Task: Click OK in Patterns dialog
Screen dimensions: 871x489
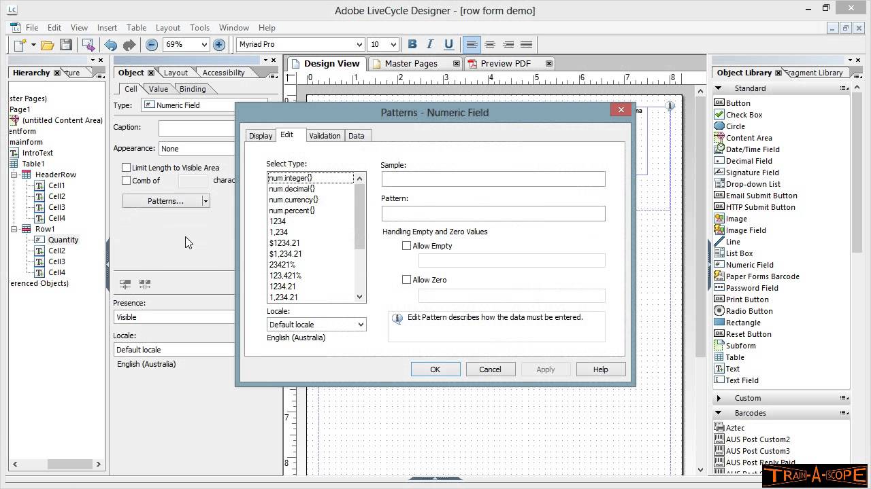Action: coord(435,369)
